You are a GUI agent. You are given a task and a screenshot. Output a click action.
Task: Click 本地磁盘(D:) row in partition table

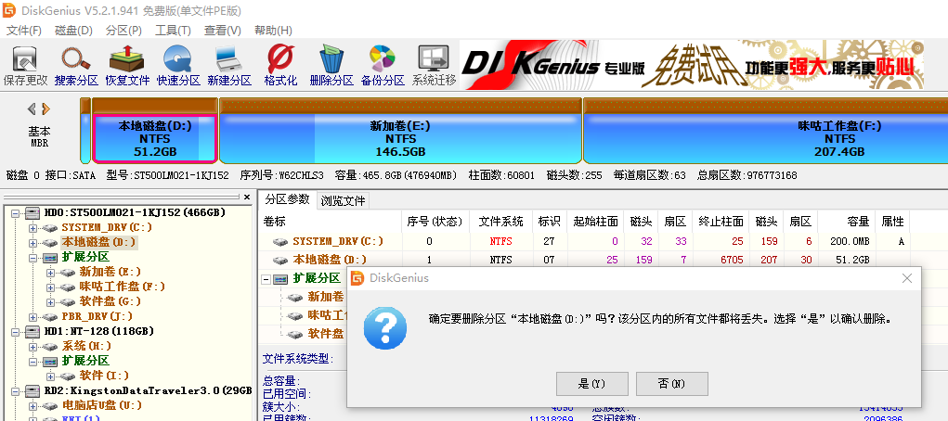click(584, 260)
